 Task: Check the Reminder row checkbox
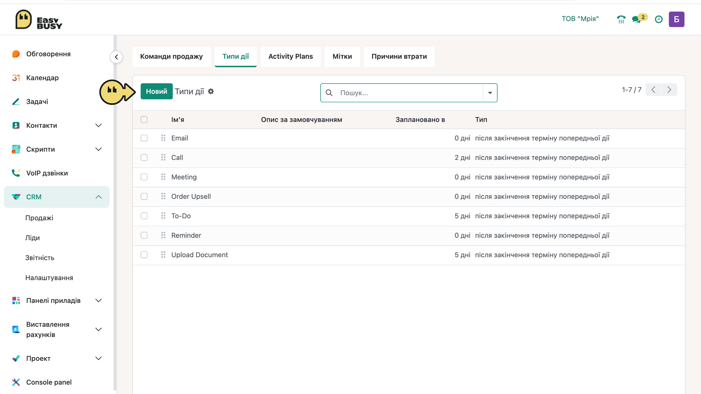144,235
